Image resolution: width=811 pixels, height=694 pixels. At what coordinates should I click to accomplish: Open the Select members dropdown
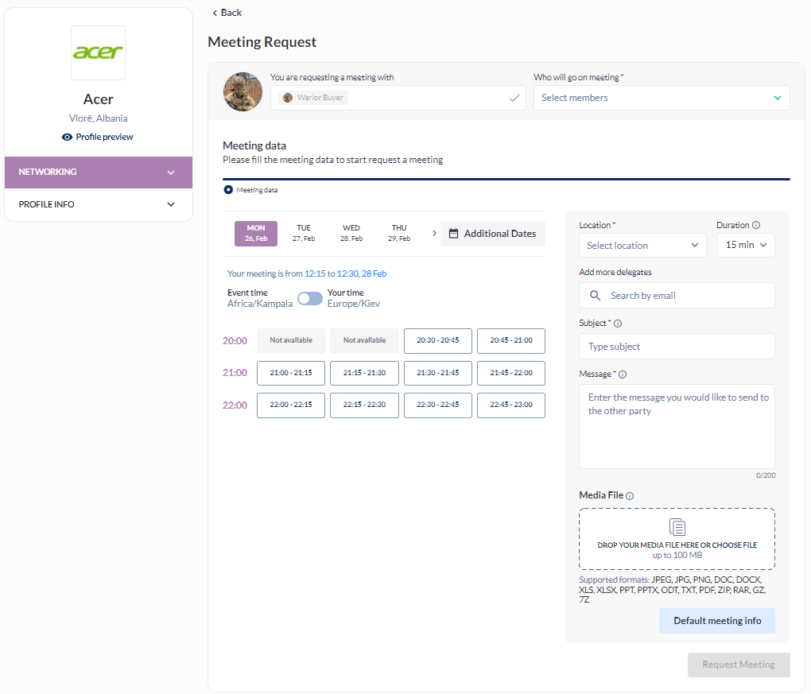(x=661, y=98)
